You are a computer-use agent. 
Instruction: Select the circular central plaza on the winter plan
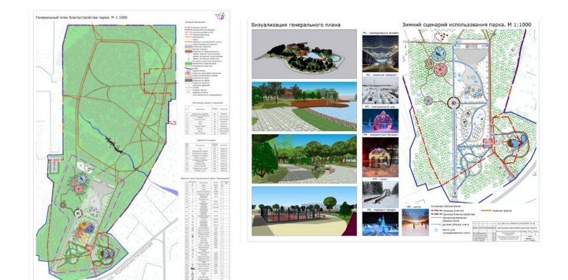point(455,104)
